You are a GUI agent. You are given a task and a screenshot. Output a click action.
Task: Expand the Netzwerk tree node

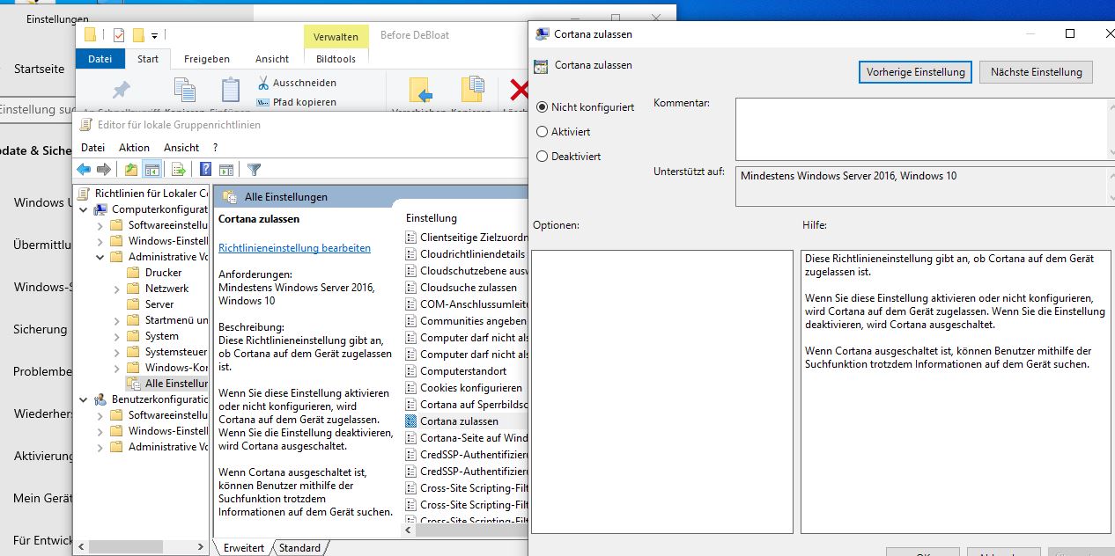pos(117,289)
